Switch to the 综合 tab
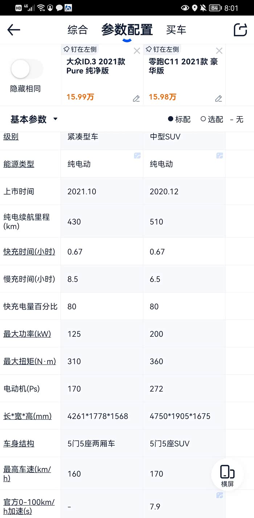 pyautogui.click(x=78, y=30)
